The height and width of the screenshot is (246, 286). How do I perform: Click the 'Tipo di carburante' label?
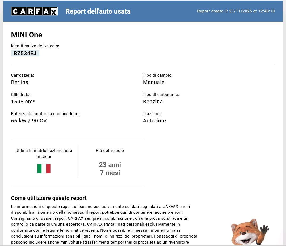tap(161, 95)
